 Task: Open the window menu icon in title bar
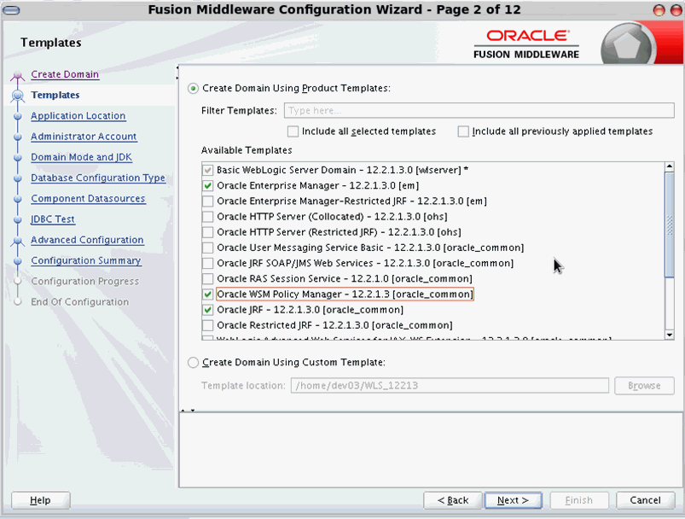[11, 10]
